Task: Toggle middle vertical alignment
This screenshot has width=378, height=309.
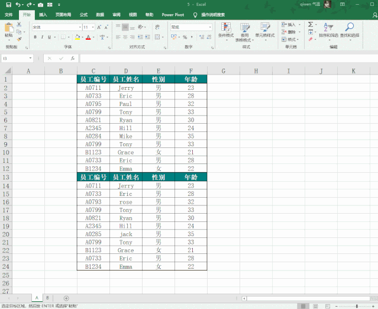Action: click(125, 27)
